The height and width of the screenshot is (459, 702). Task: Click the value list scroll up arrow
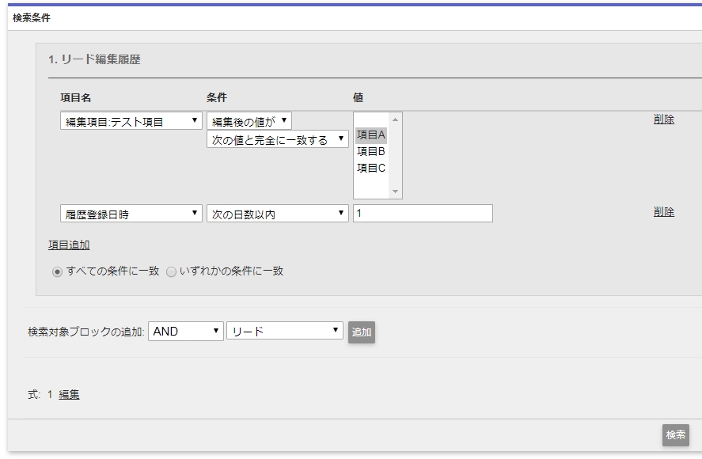click(395, 119)
